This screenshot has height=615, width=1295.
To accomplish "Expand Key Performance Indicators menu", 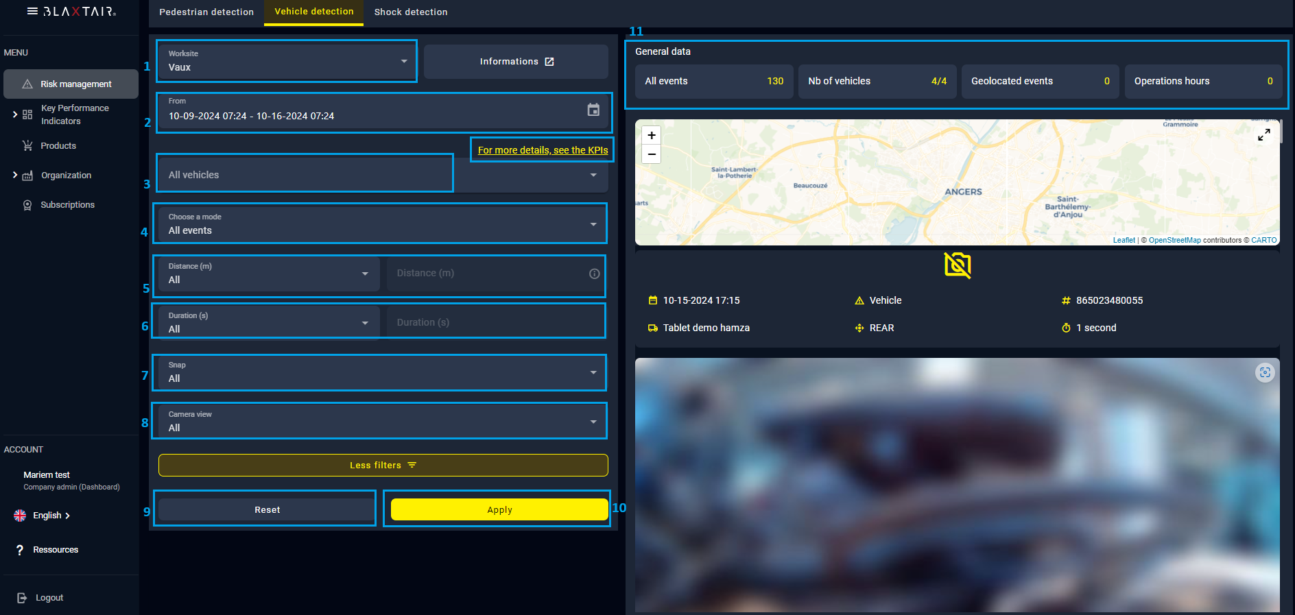I will [15, 114].
